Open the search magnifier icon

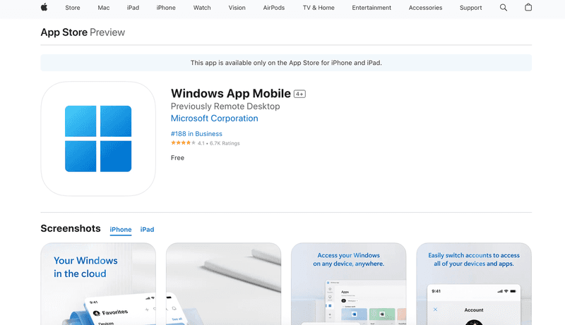(x=504, y=8)
